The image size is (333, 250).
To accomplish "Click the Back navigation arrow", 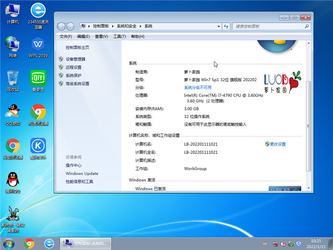I will click(x=61, y=27).
